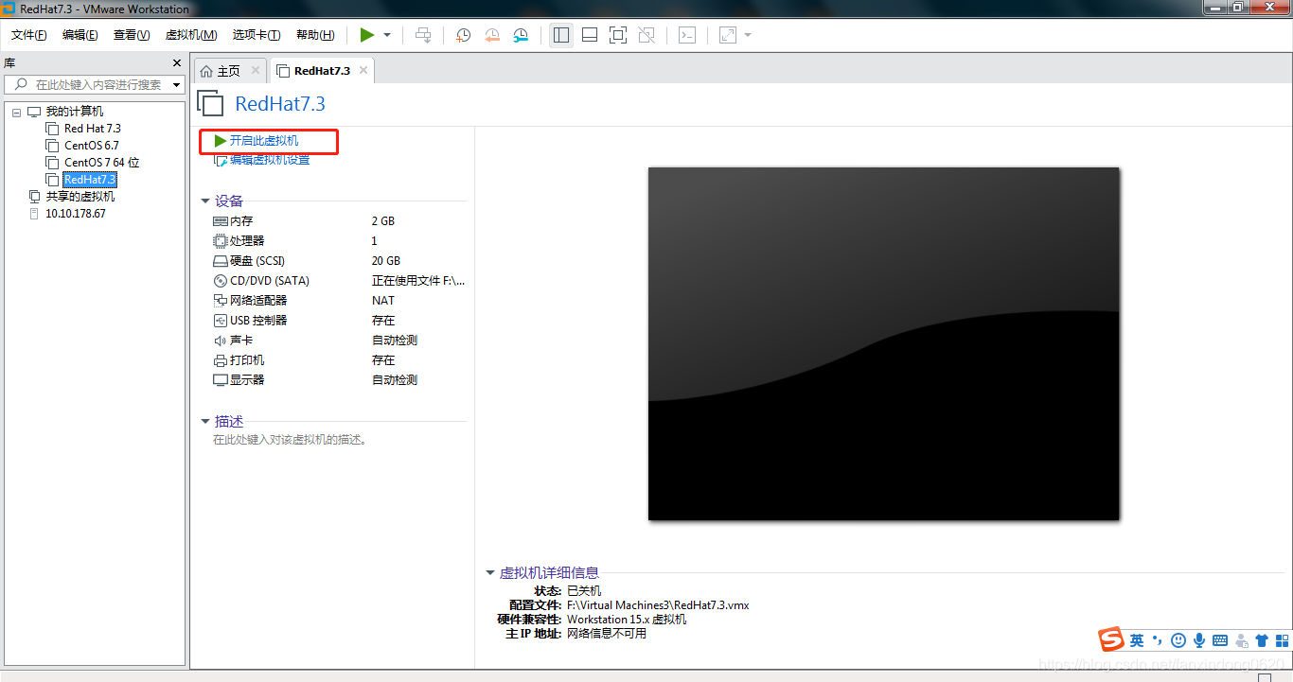Open the 虚拟机 menu
This screenshot has width=1293, height=682.
pyautogui.click(x=191, y=34)
